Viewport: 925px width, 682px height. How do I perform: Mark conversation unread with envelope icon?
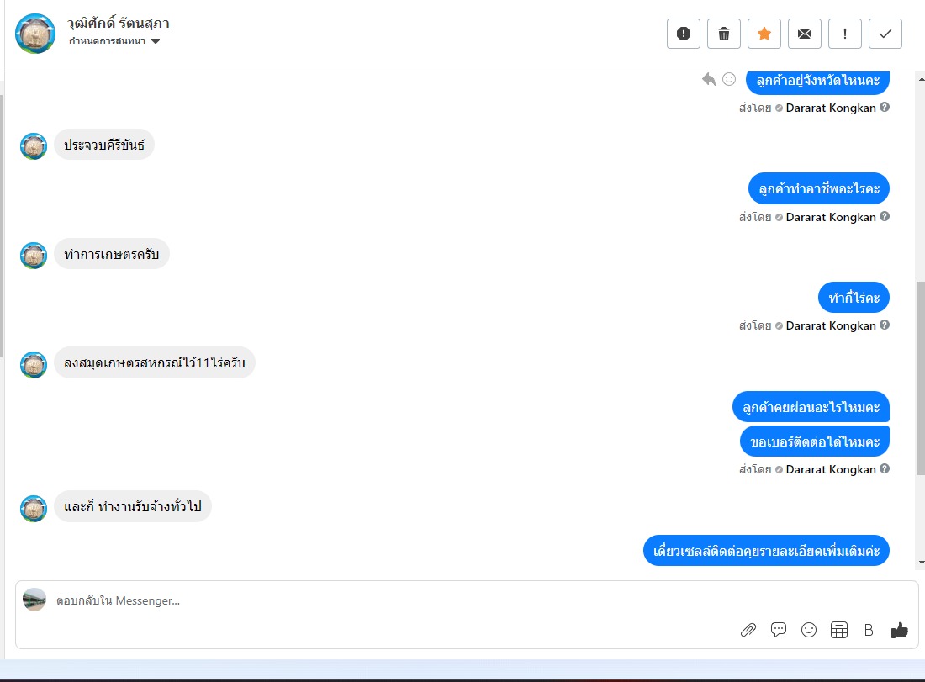(x=805, y=34)
